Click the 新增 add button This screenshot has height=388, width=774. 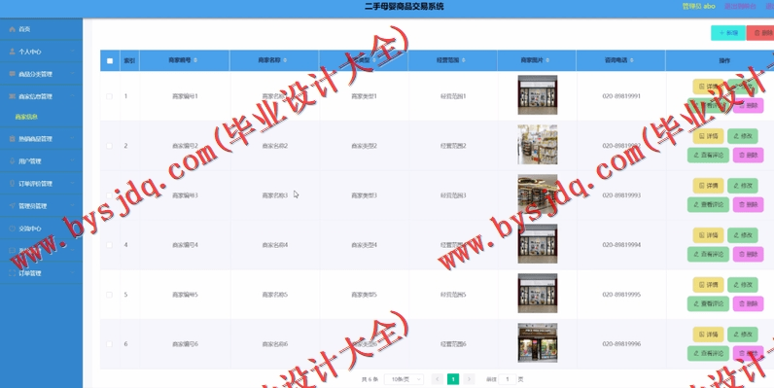(x=728, y=33)
